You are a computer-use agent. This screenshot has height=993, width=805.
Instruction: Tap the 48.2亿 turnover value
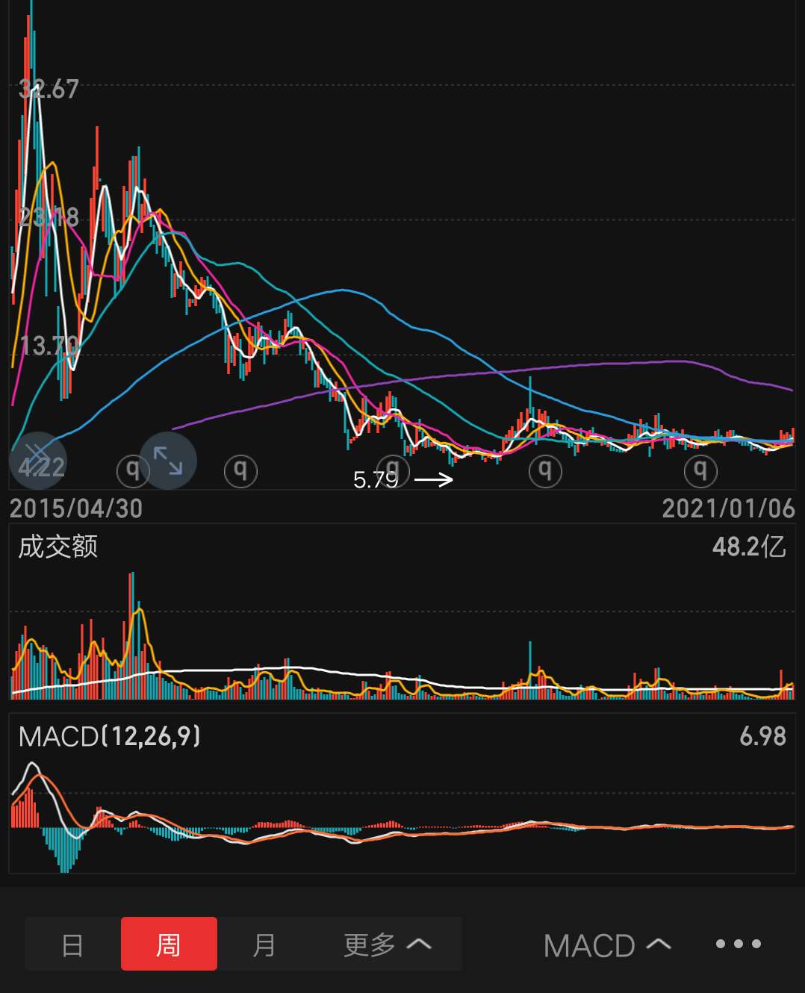pos(749,547)
